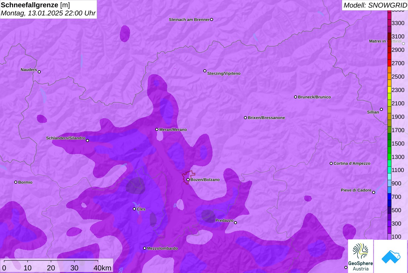The width and height of the screenshot is (408, 273).
Task: Pick the red 2700 legend swatch
Action: (x=389, y=63)
